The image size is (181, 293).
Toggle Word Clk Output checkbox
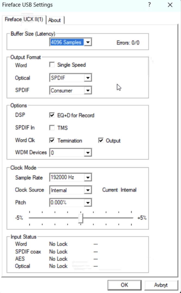click(101, 140)
